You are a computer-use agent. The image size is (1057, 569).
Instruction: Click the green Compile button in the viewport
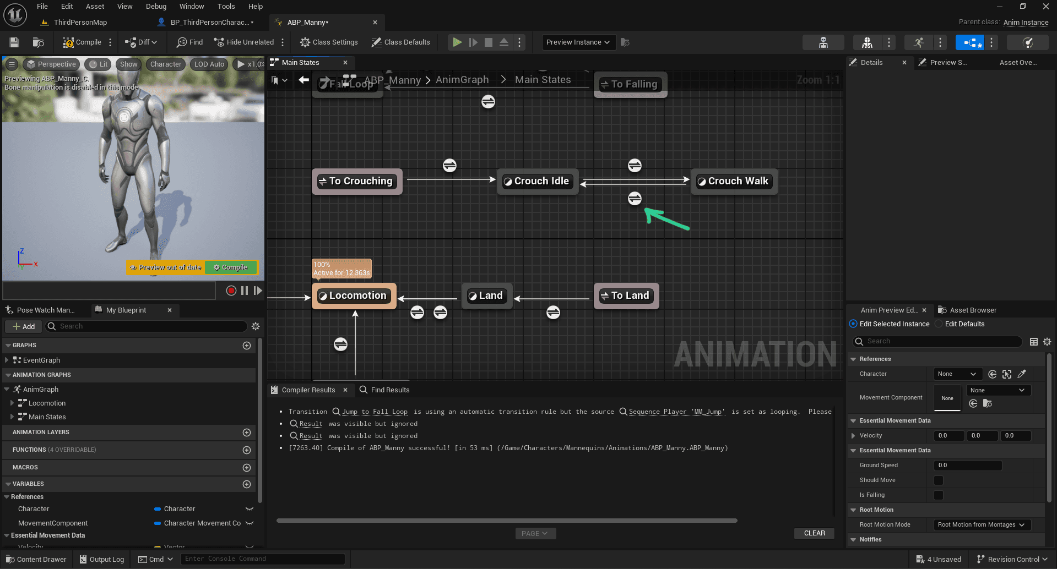coord(231,267)
